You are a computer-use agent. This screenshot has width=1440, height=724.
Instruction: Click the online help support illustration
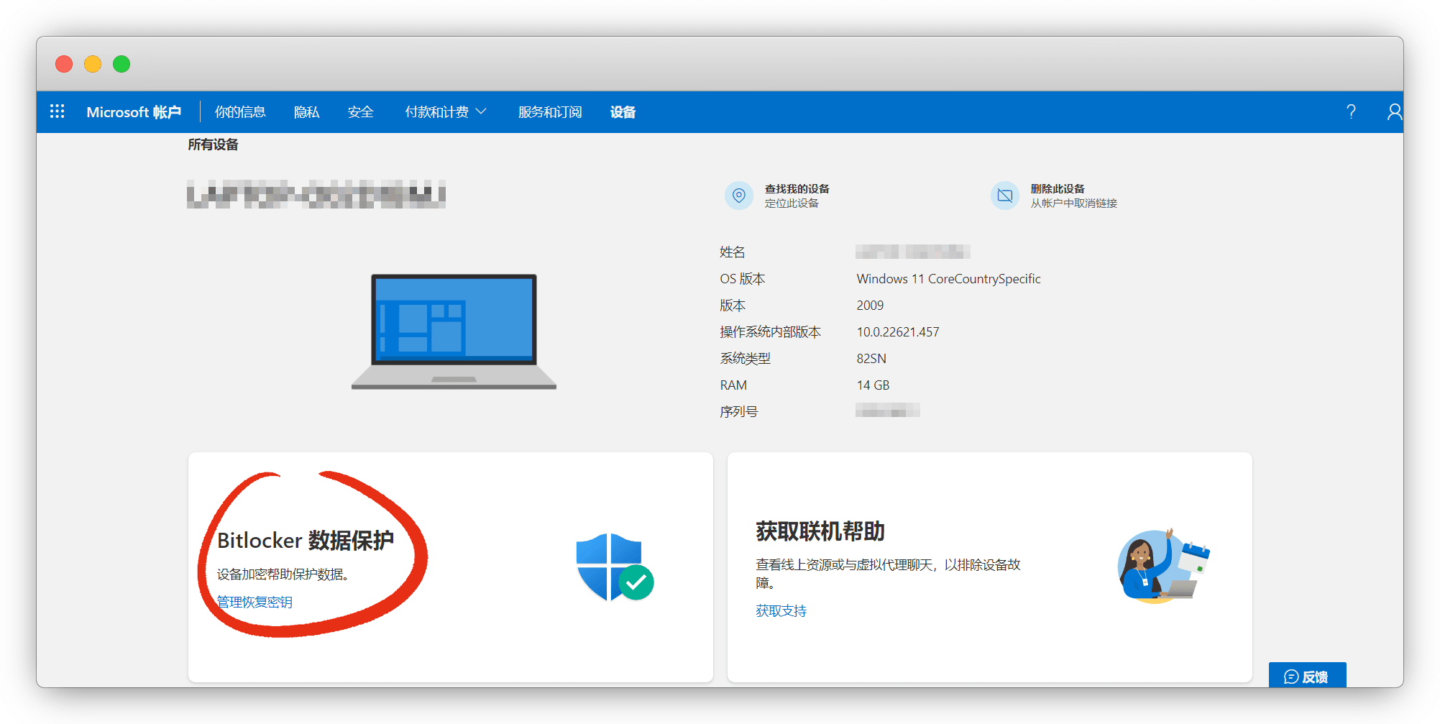tap(1162, 567)
